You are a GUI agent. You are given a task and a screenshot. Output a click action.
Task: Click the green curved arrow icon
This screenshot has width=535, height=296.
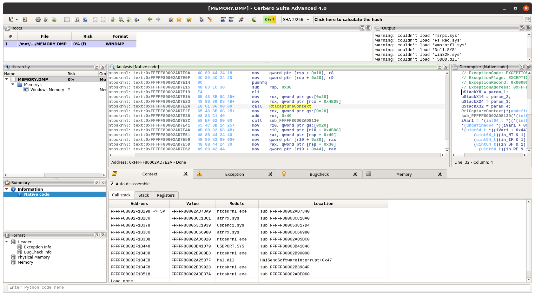(x=254, y=19)
